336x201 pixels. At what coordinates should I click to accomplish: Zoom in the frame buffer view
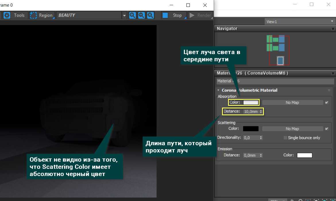[x=132, y=15]
